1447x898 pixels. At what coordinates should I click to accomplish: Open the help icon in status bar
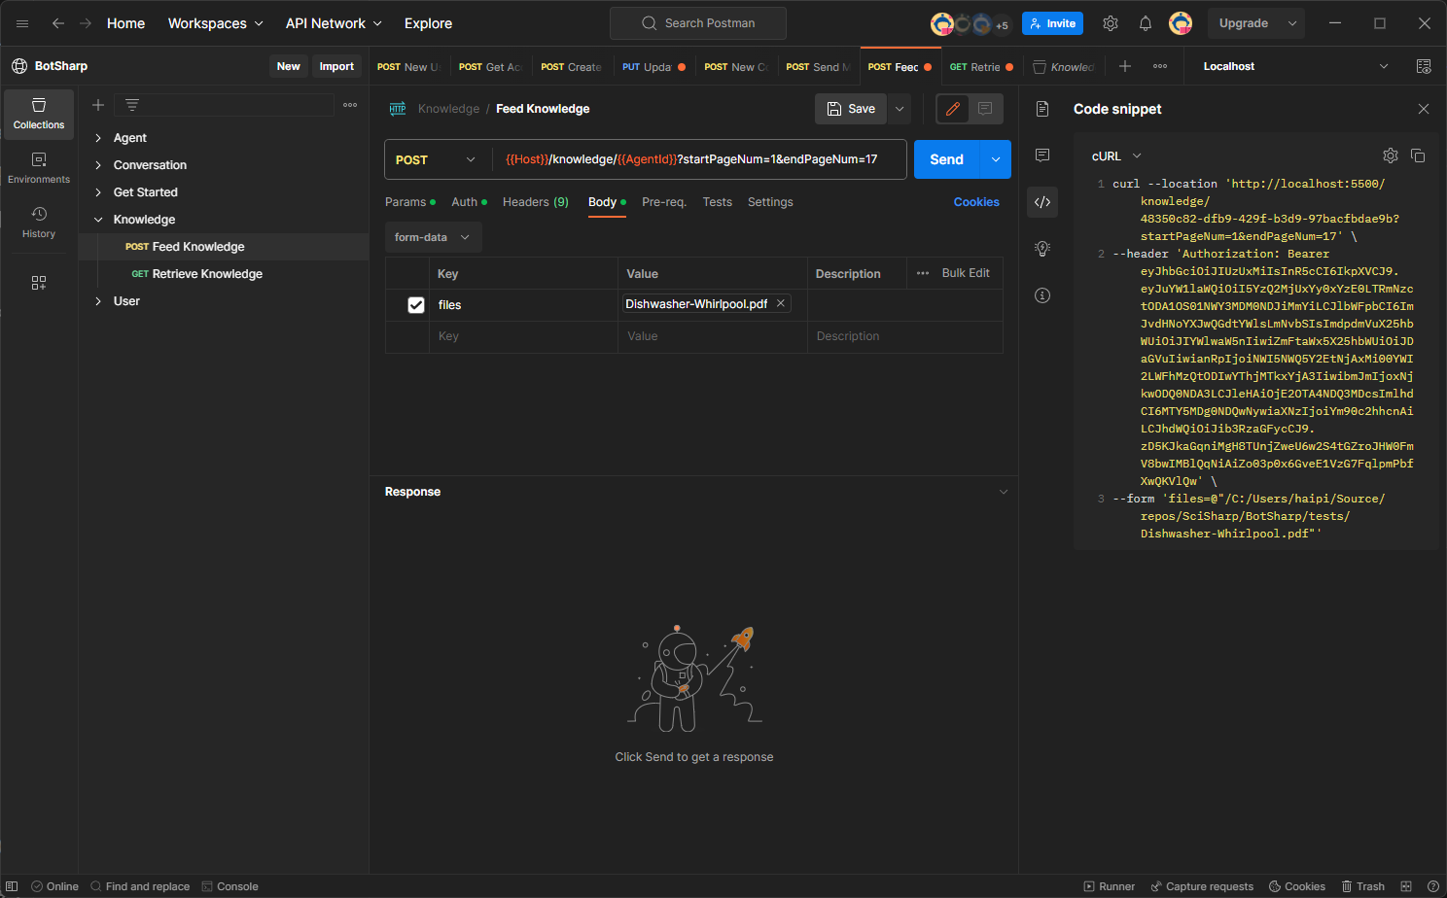click(1433, 886)
